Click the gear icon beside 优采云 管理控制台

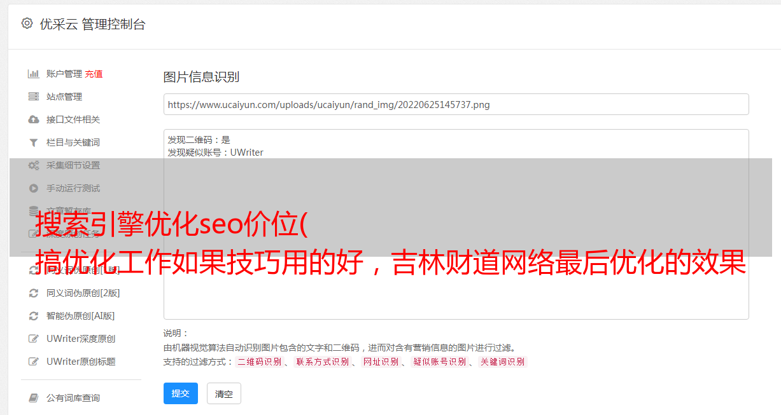click(27, 24)
